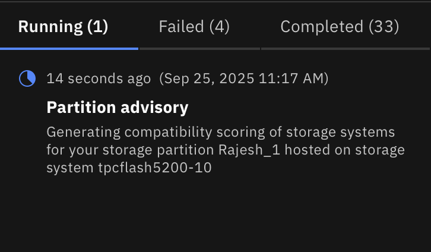This screenshot has width=431, height=252.
Task: Open the Partition advisory task title
Action: click(117, 108)
